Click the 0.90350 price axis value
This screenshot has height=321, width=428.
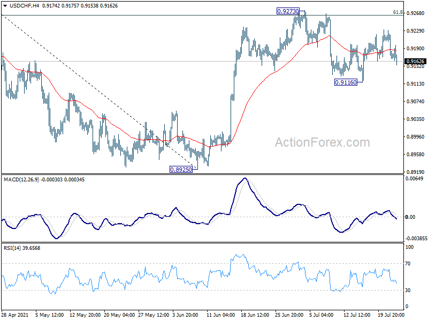(416, 119)
